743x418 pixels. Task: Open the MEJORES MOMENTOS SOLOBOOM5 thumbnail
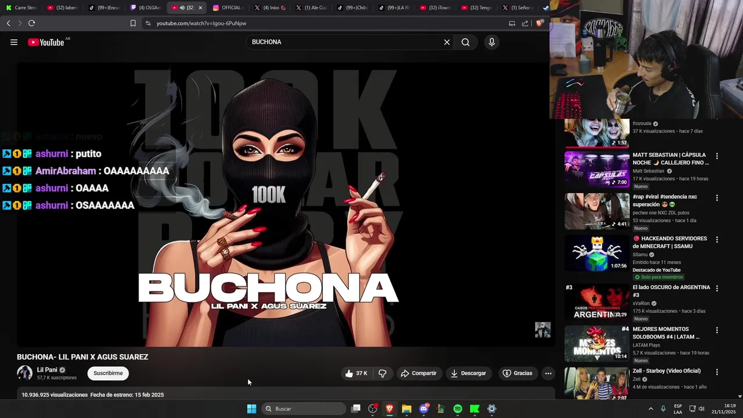[x=597, y=344]
